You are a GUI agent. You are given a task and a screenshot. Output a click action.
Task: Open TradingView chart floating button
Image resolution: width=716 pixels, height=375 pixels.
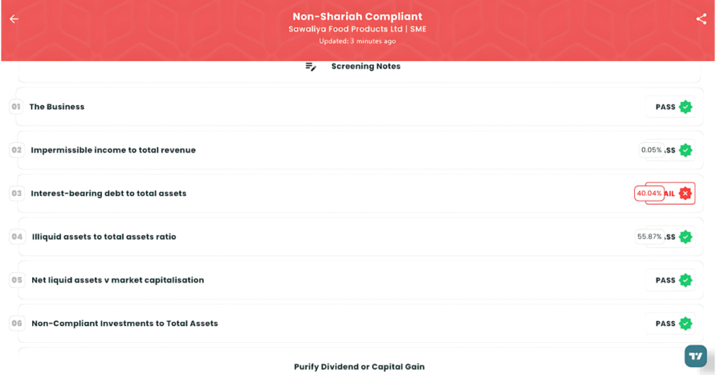tap(696, 356)
